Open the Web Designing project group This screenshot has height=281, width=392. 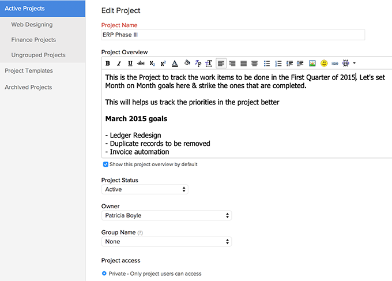click(32, 25)
